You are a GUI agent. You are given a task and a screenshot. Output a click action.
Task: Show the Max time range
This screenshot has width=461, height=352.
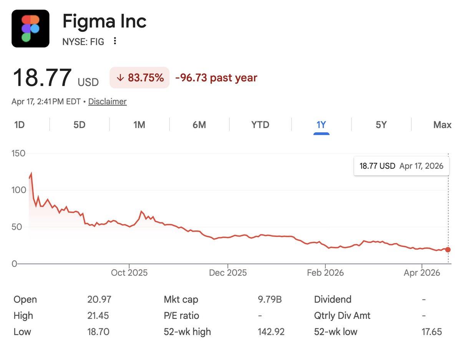click(442, 125)
